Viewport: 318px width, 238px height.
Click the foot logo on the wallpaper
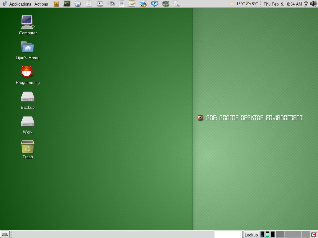pos(200,118)
